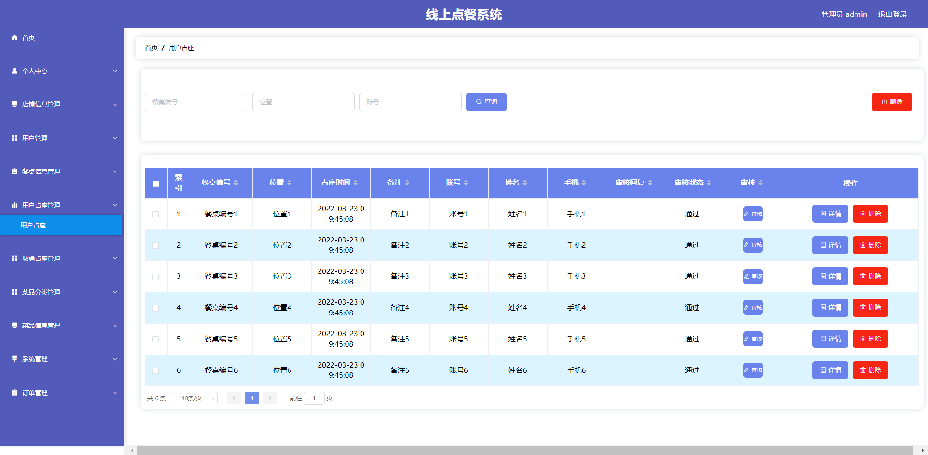Select the checkbox for row 5

(x=156, y=339)
